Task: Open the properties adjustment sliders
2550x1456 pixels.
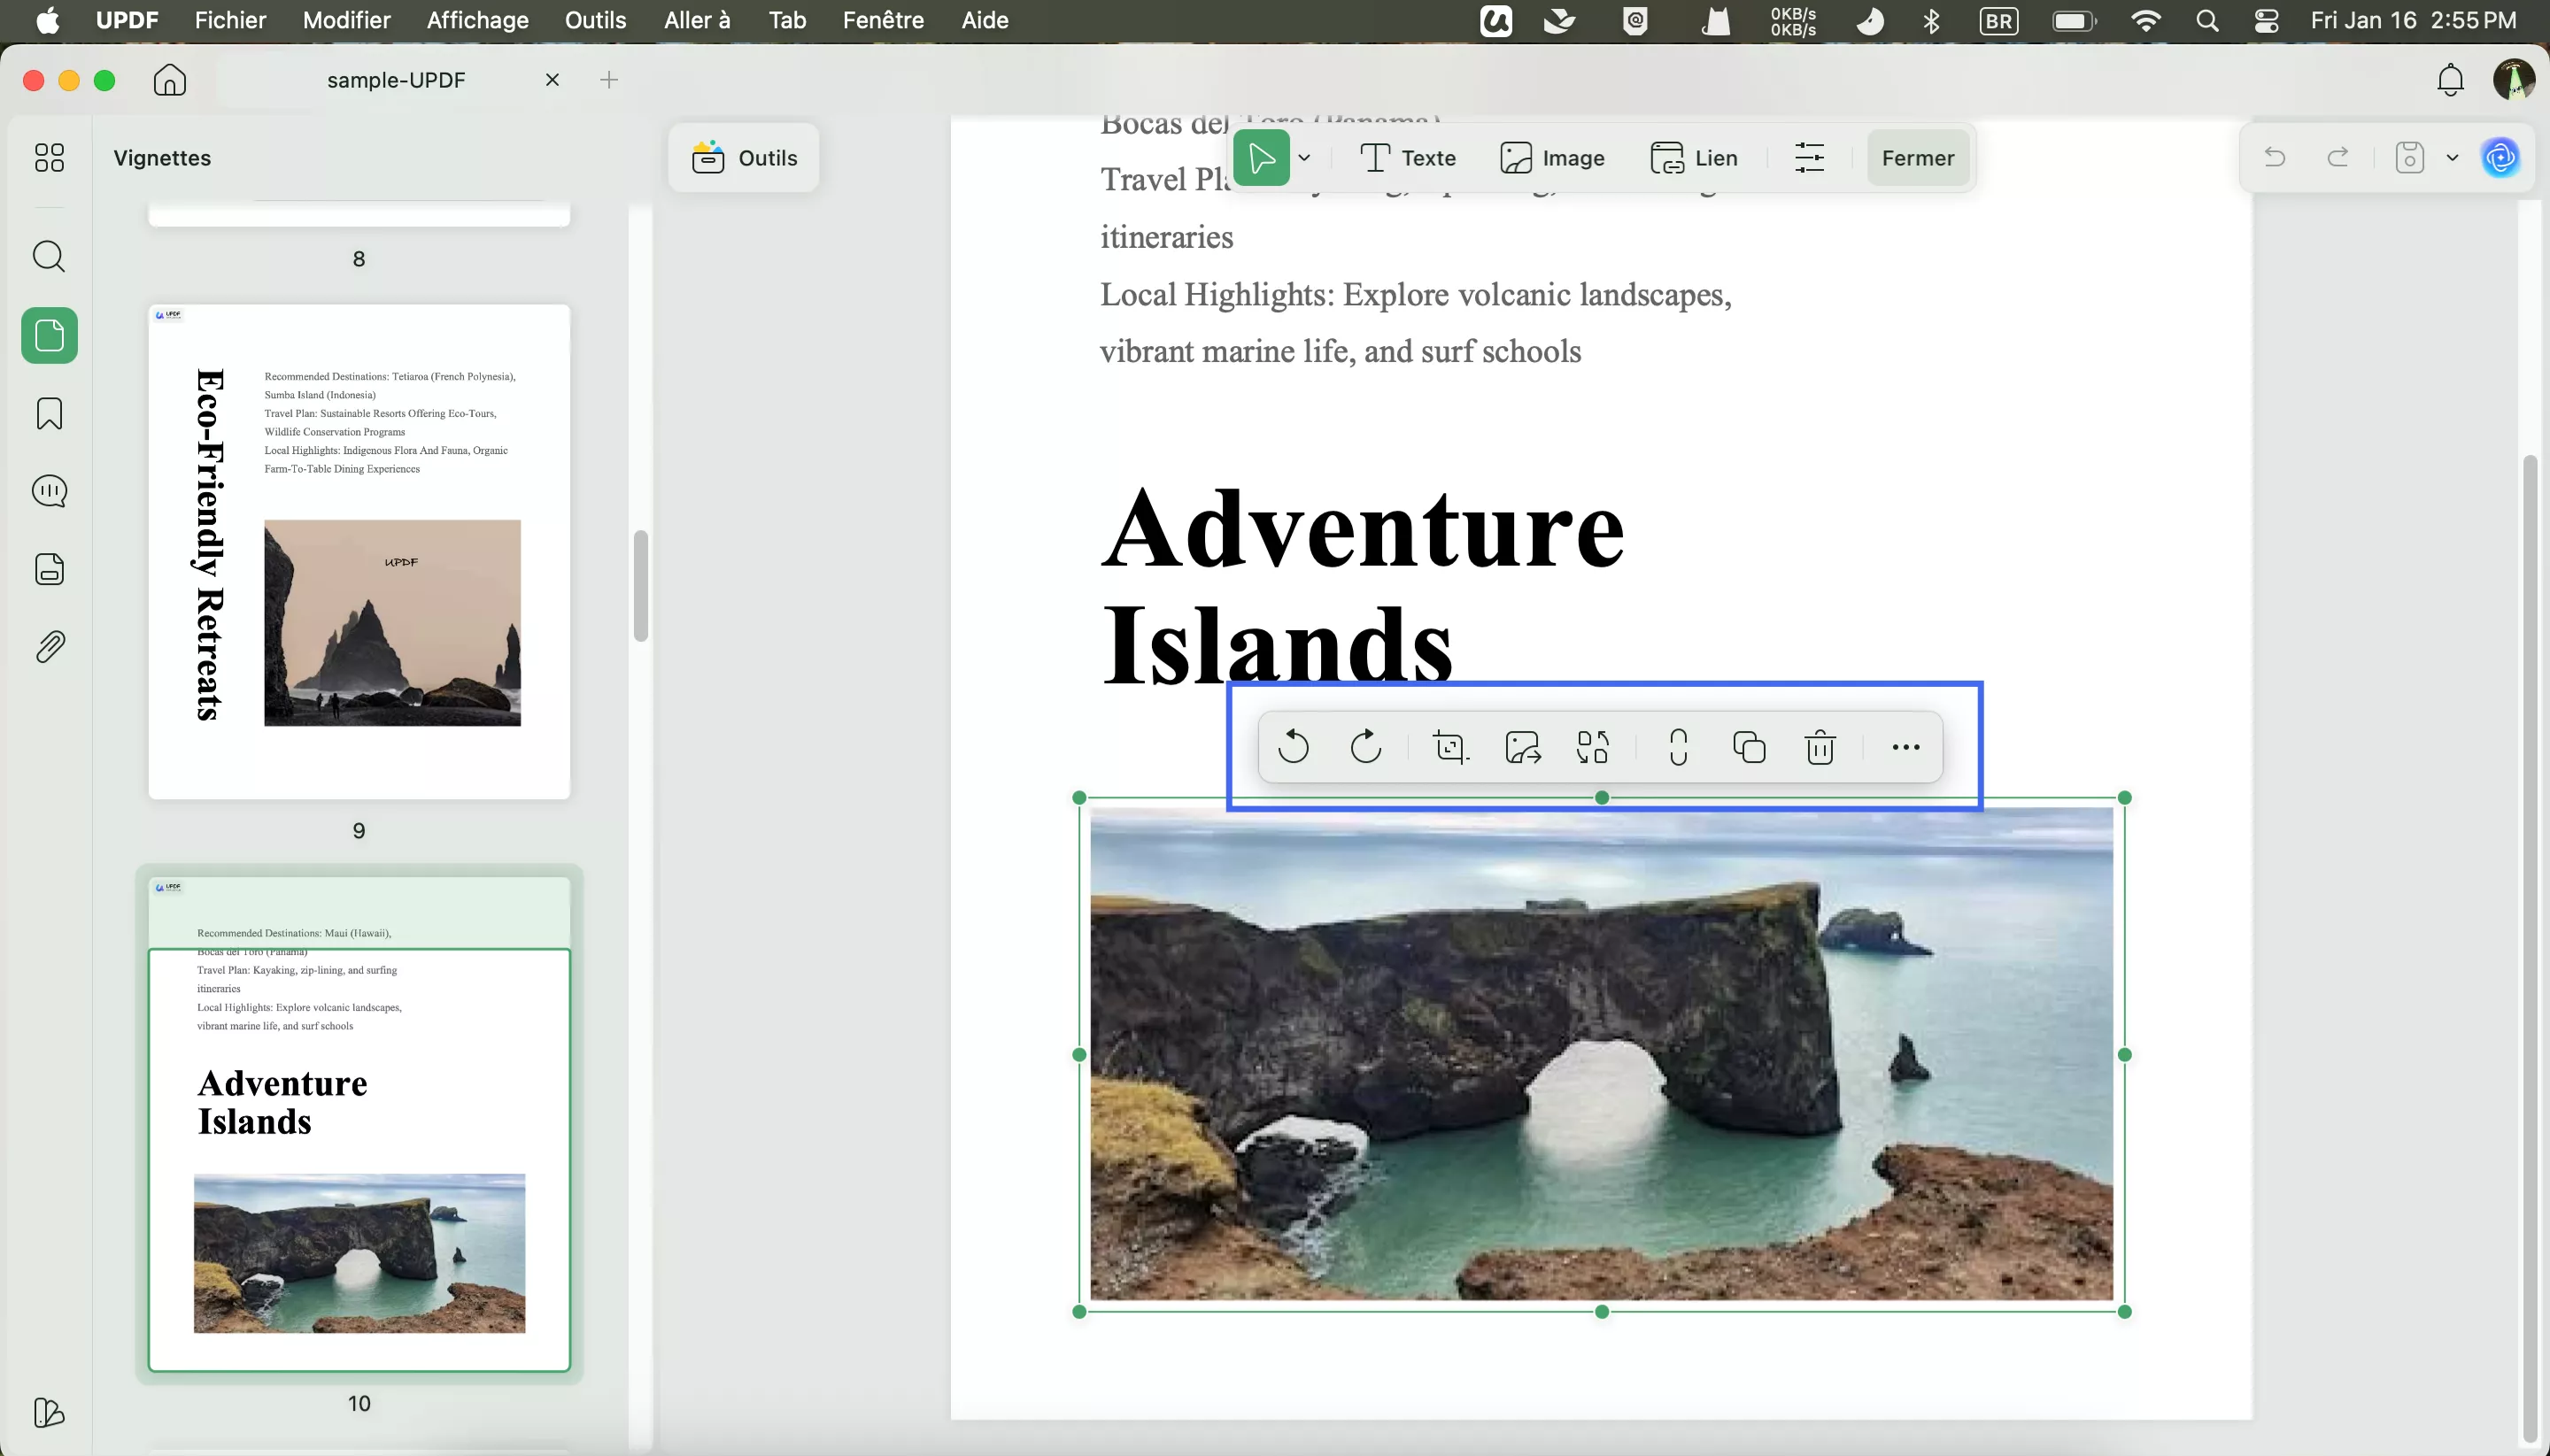Action: coord(1810,157)
